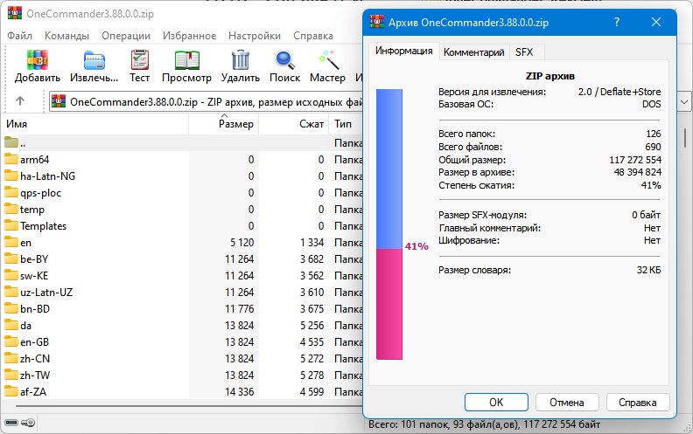Confirm the dialog with OK button
This screenshot has height=434, width=693.
click(496, 403)
